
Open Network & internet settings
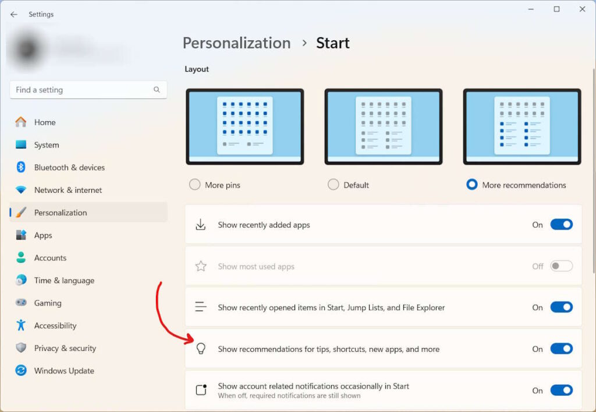coord(88,190)
